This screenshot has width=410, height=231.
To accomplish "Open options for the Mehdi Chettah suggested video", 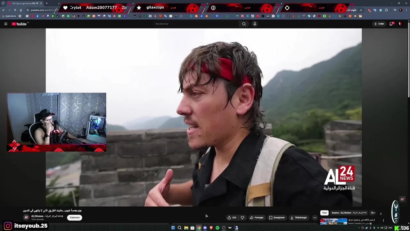I will tap(383, 220).
